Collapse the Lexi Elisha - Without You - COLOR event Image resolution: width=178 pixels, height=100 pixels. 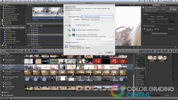tap(2, 28)
